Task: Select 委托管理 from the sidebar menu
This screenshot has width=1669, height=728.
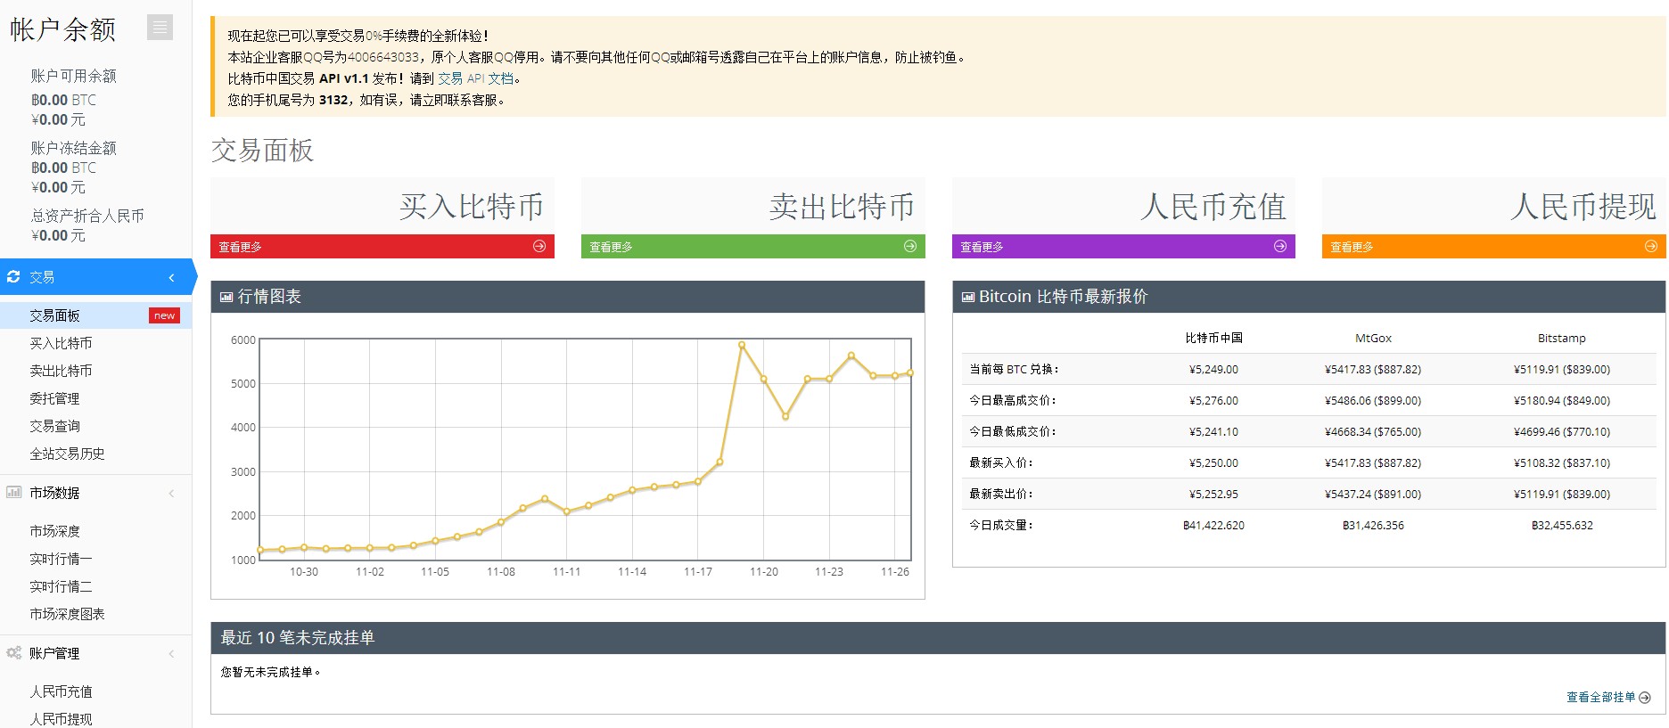Action: pos(54,398)
